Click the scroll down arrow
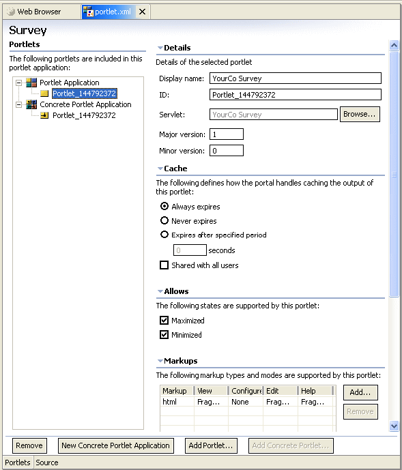 [x=394, y=426]
